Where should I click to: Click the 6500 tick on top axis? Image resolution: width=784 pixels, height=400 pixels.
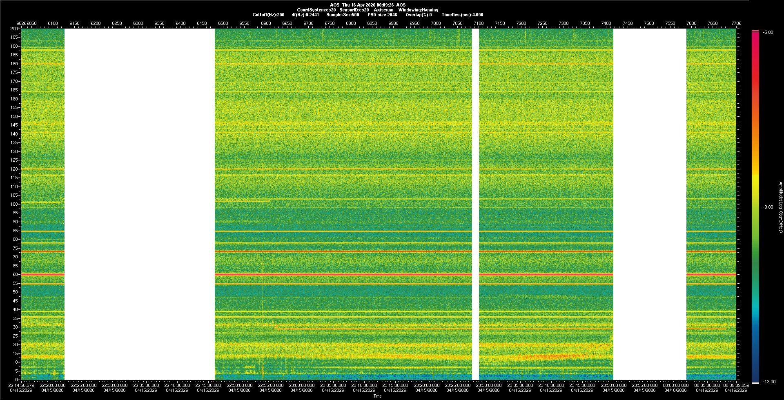pos(223,23)
